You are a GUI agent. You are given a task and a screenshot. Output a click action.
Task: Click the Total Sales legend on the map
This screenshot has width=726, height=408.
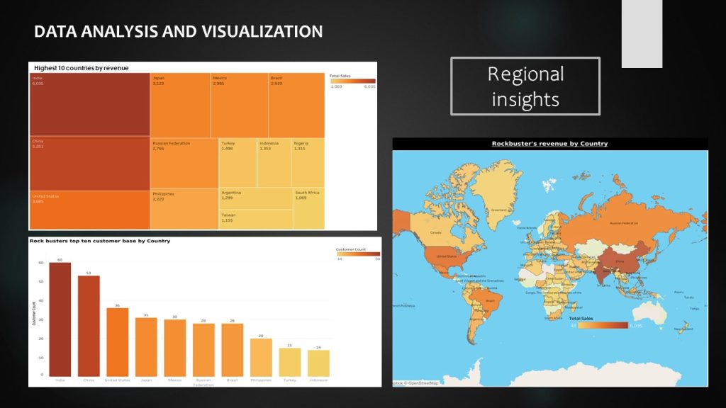click(599, 325)
